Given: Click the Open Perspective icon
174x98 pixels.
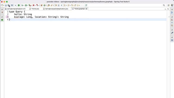Looking at the screenshot, I should coord(169,5).
